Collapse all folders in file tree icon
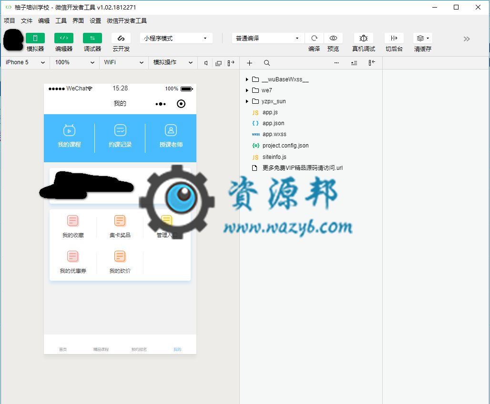Viewport: 490px width, 404px height. click(354, 63)
